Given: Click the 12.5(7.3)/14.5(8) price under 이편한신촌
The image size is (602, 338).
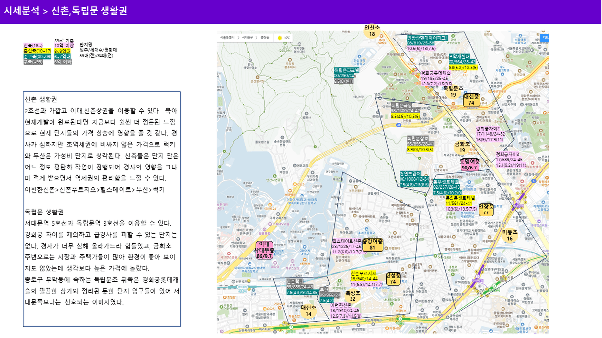Looking at the screenshot, I should (x=346, y=316).
